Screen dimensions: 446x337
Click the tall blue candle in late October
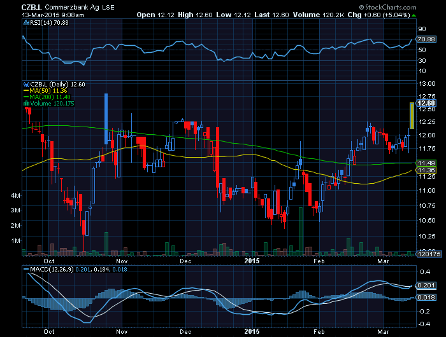(106, 119)
